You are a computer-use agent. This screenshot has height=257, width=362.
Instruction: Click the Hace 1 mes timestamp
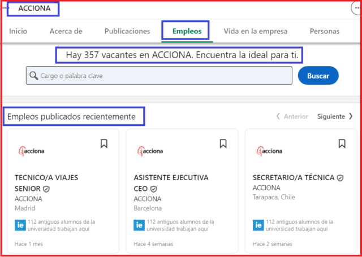point(29,244)
